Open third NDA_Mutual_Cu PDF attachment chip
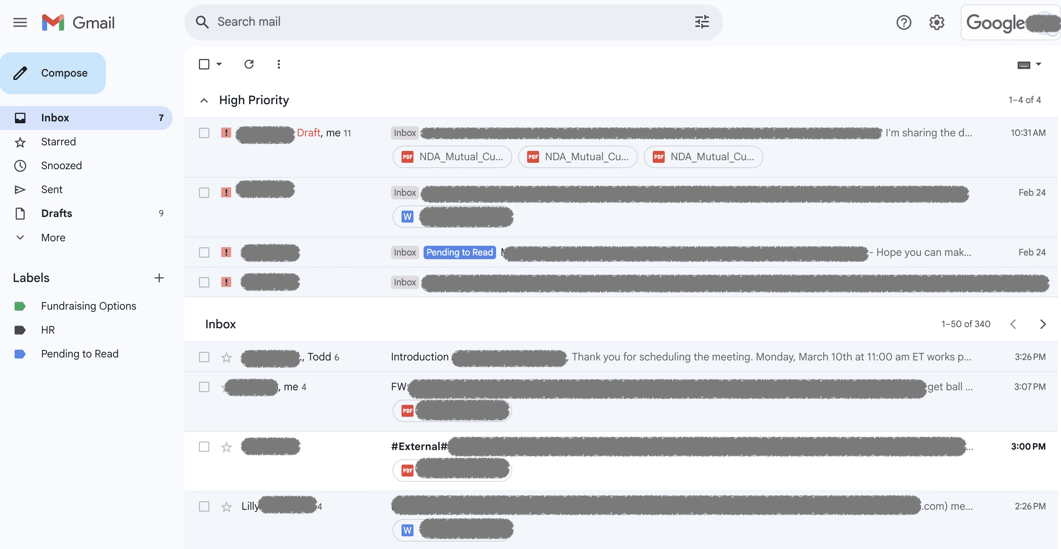The height and width of the screenshot is (549, 1061). 703,157
